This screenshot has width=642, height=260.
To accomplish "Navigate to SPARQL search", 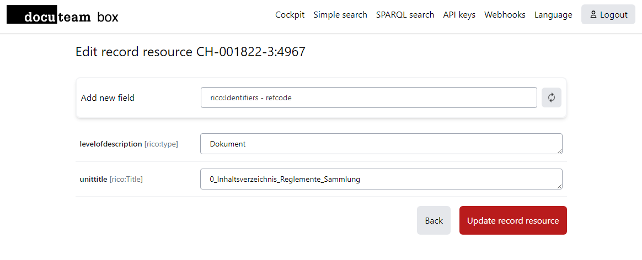I will pos(405,15).
